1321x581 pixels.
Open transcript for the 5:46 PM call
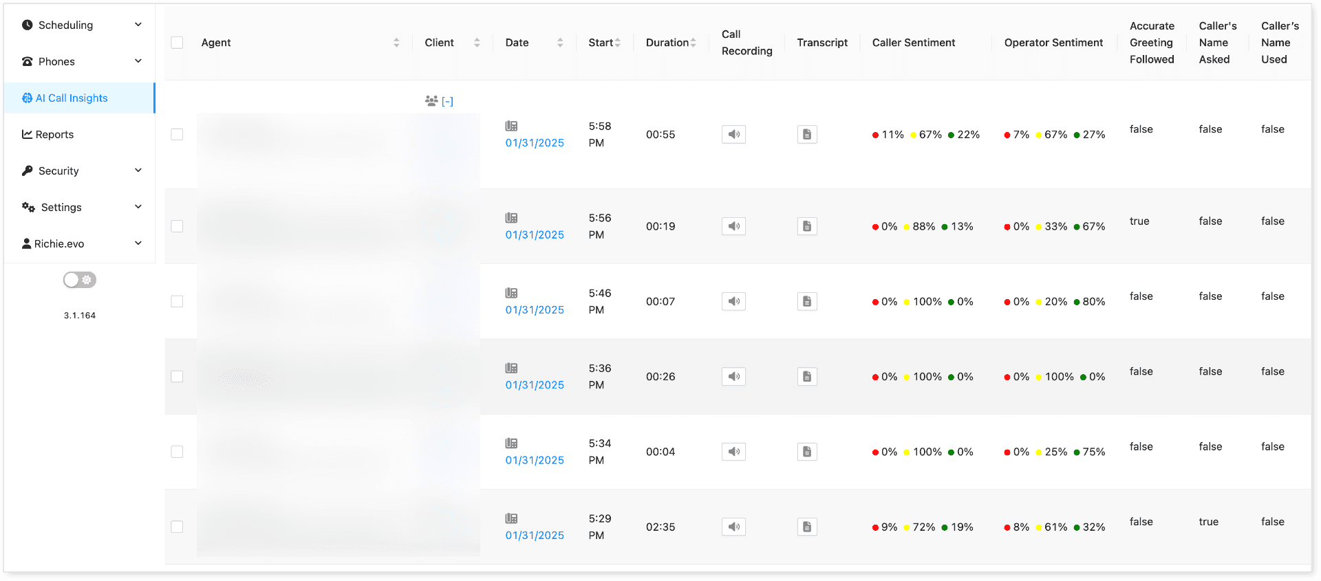click(x=807, y=301)
